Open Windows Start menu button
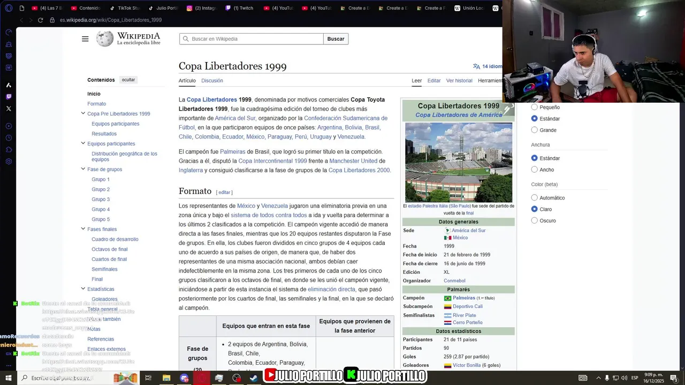This screenshot has height=385, width=685. (9, 378)
